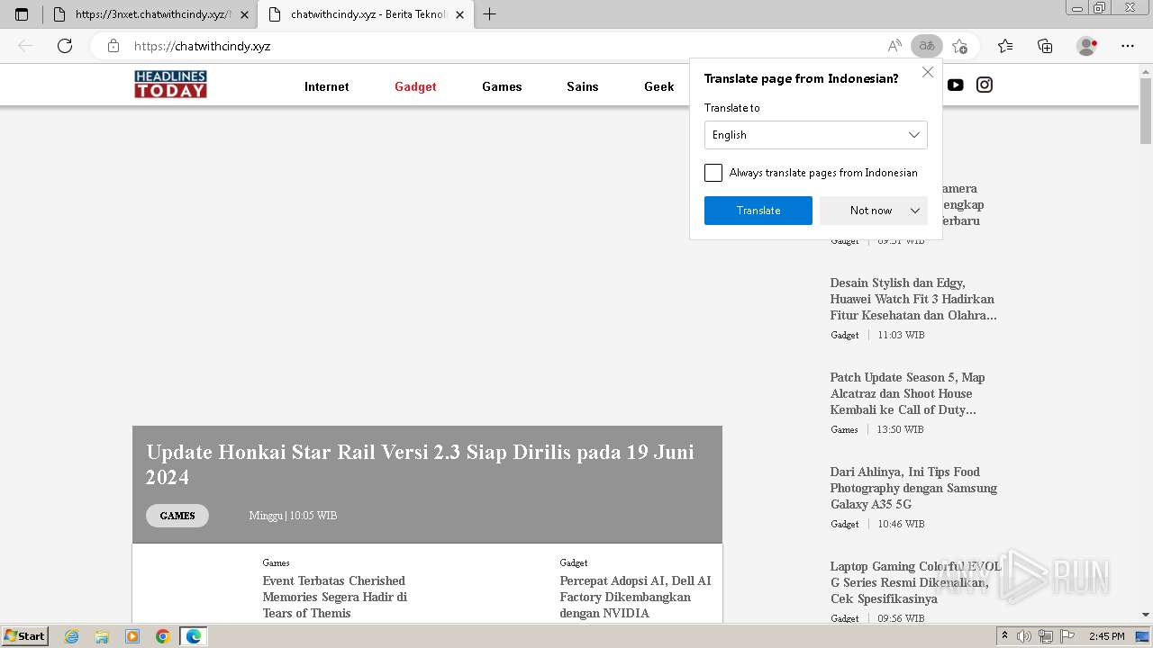
Task: Open media player taskbar icon
Action: pyautogui.click(x=132, y=636)
